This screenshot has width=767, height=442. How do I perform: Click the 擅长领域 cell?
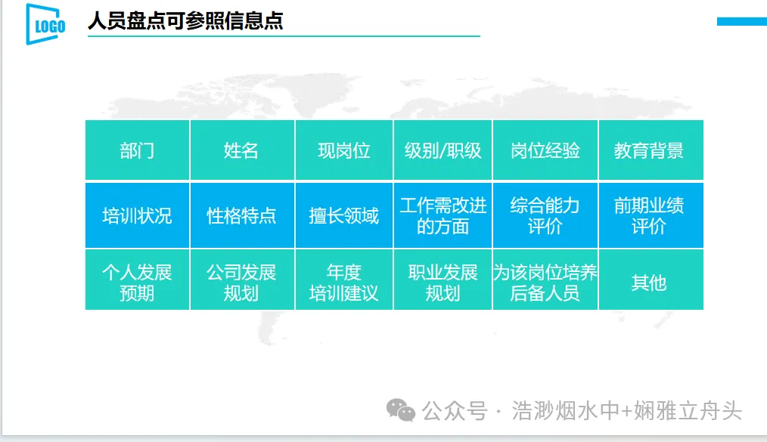344,215
